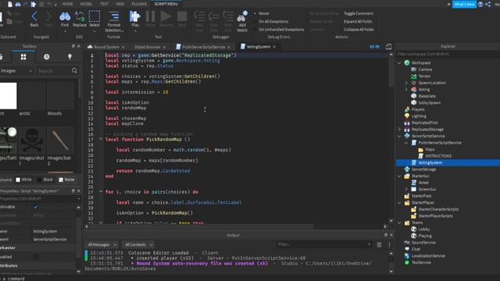Expand the ReplicatedStorage tree node
Screen dimensions: 500x281
point(399,130)
